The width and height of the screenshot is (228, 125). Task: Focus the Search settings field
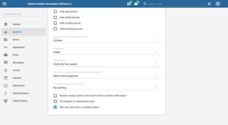(x=23, y=14)
